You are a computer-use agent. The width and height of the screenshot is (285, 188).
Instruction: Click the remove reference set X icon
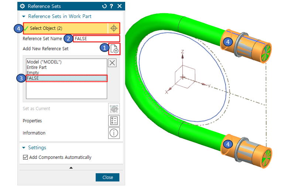[113, 63]
